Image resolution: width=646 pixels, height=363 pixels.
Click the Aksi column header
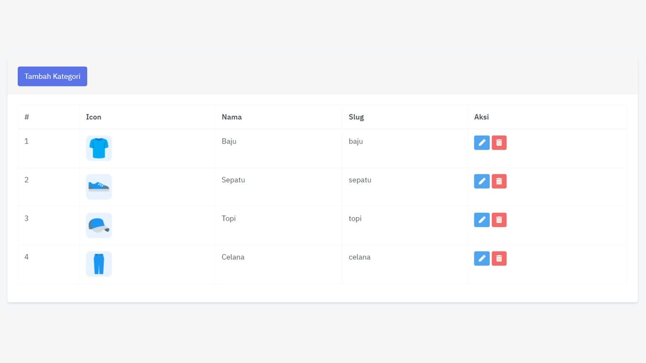pos(481,117)
